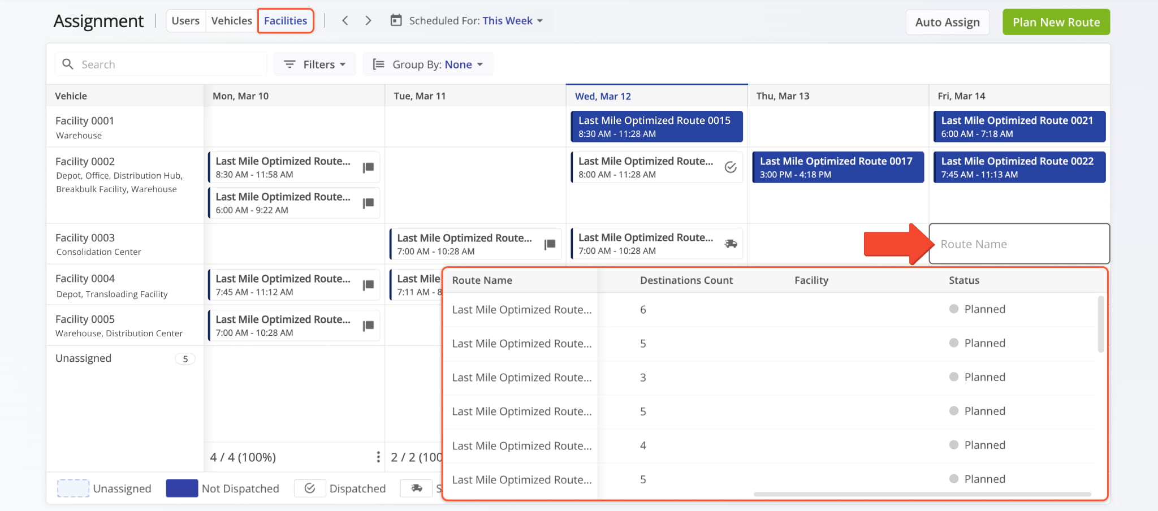The height and width of the screenshot is (511, 1158).
Task: Click the Filters lines icon
Action: (289, 64)
